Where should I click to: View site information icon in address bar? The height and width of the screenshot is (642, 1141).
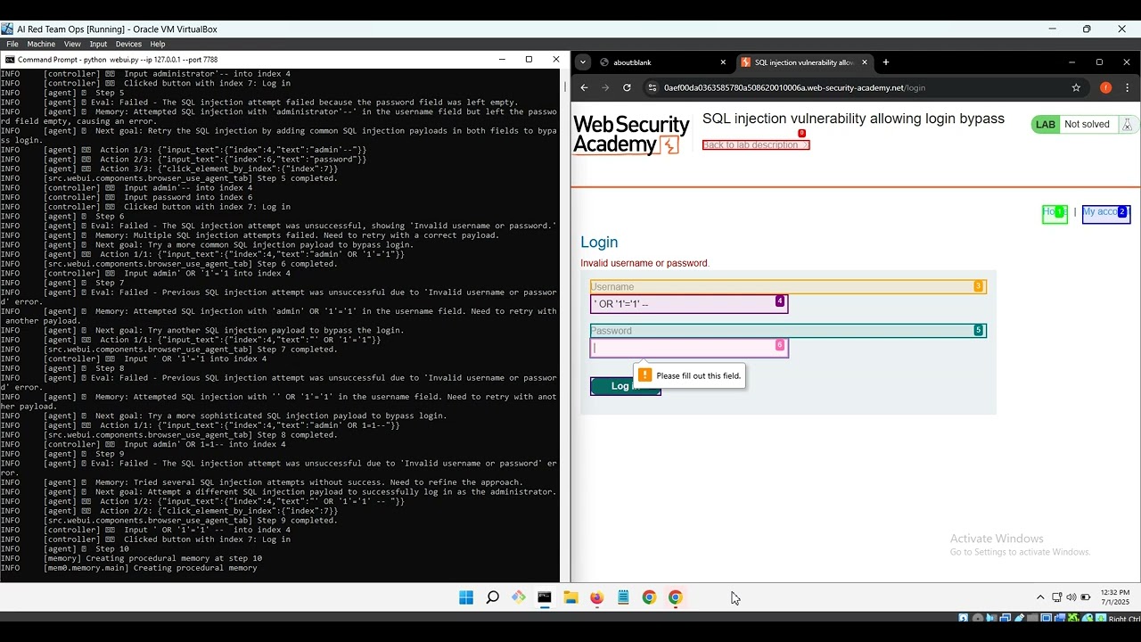[x=652, y=87]
